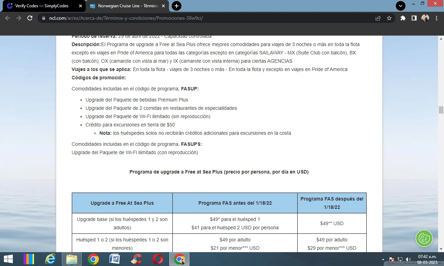This screenshot has height=266, width=444.
Task: Open the taskbar clock and date
Action: 427,259
